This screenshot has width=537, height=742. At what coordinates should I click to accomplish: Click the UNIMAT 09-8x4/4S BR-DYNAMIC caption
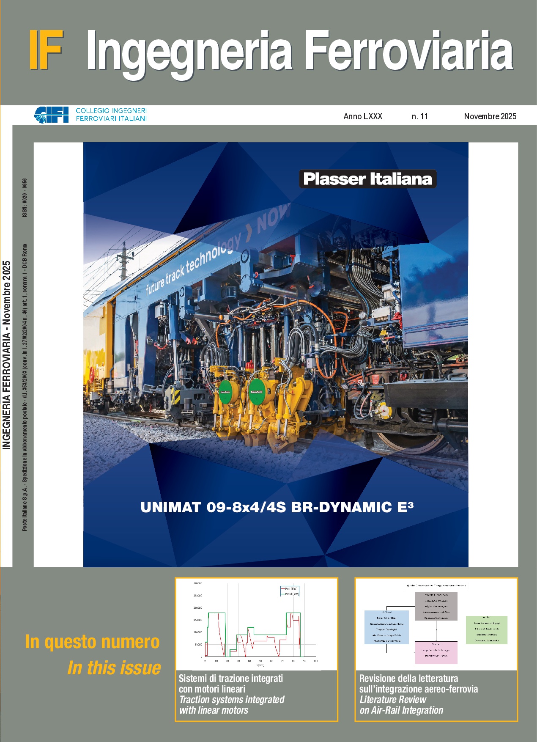[277, 507]
